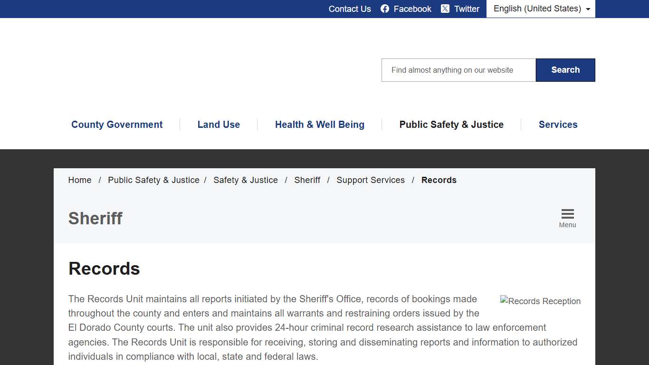Click the broken Records Reception image icon

point(503,300)
